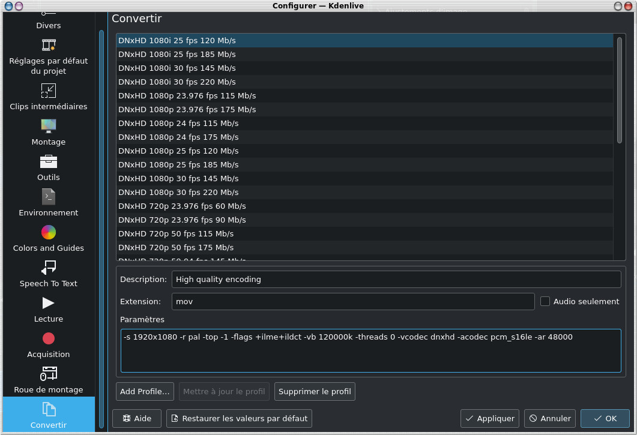Select the Clips intermédiaires icon
The image size is (637, 435).
(x=49, y=91)
